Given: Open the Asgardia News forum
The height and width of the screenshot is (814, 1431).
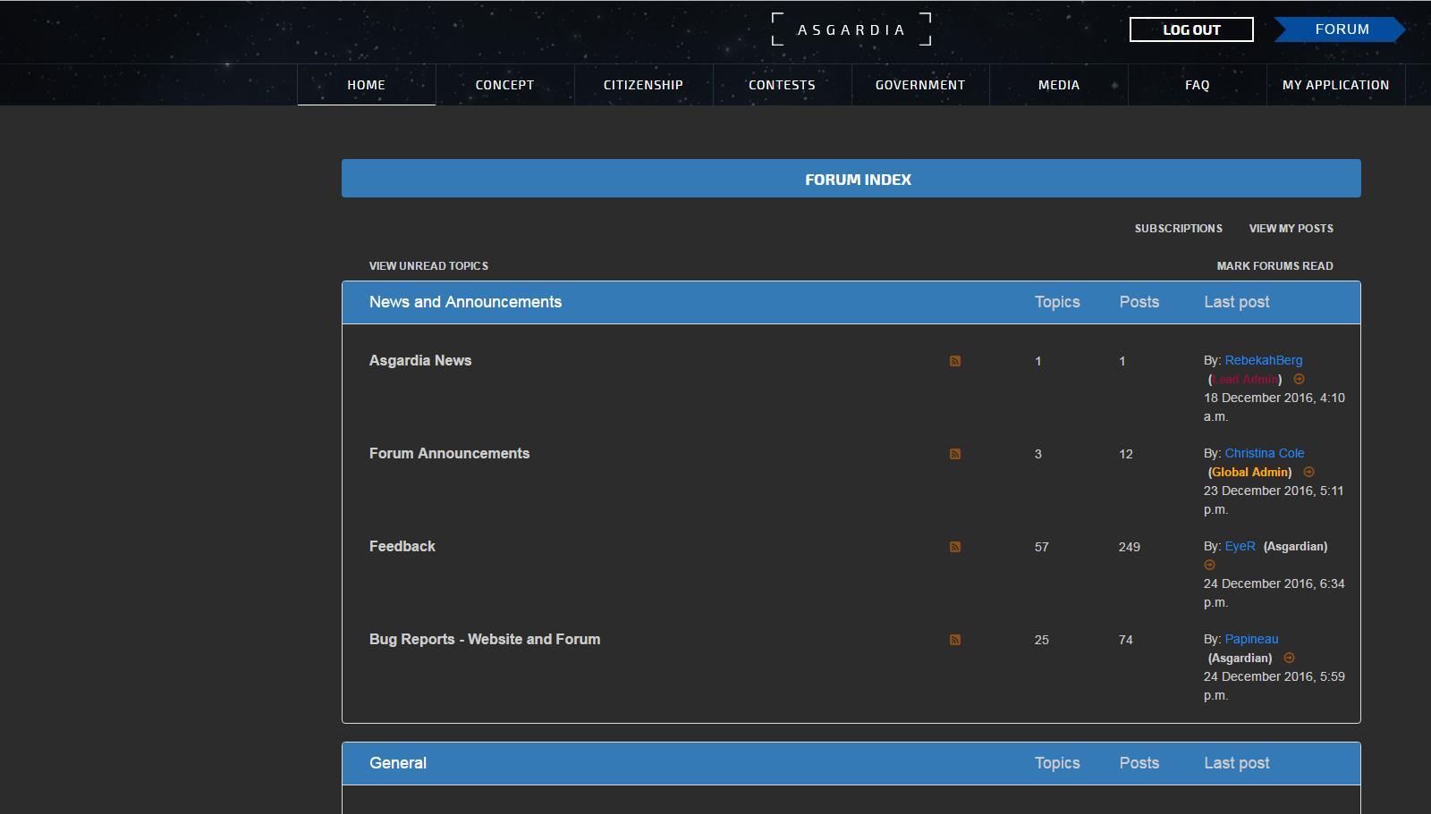Looking at the screenshot, I should click(420, 361).
